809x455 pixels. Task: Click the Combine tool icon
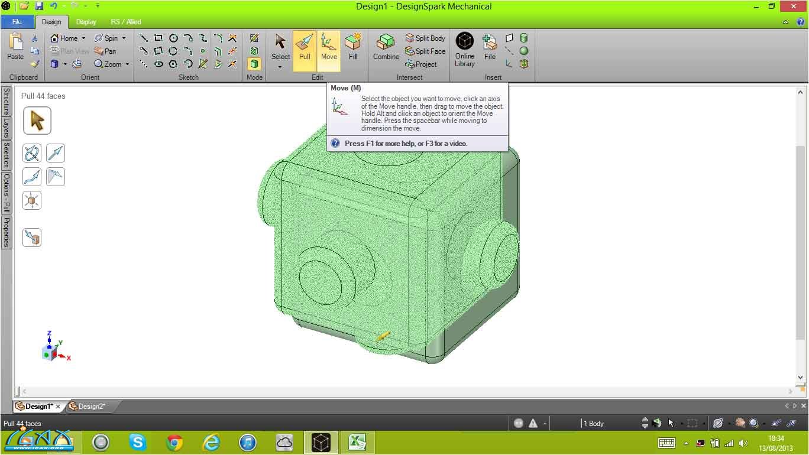coord(386,47)
